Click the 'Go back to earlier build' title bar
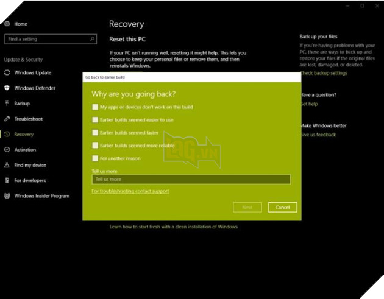 (192, 77)
